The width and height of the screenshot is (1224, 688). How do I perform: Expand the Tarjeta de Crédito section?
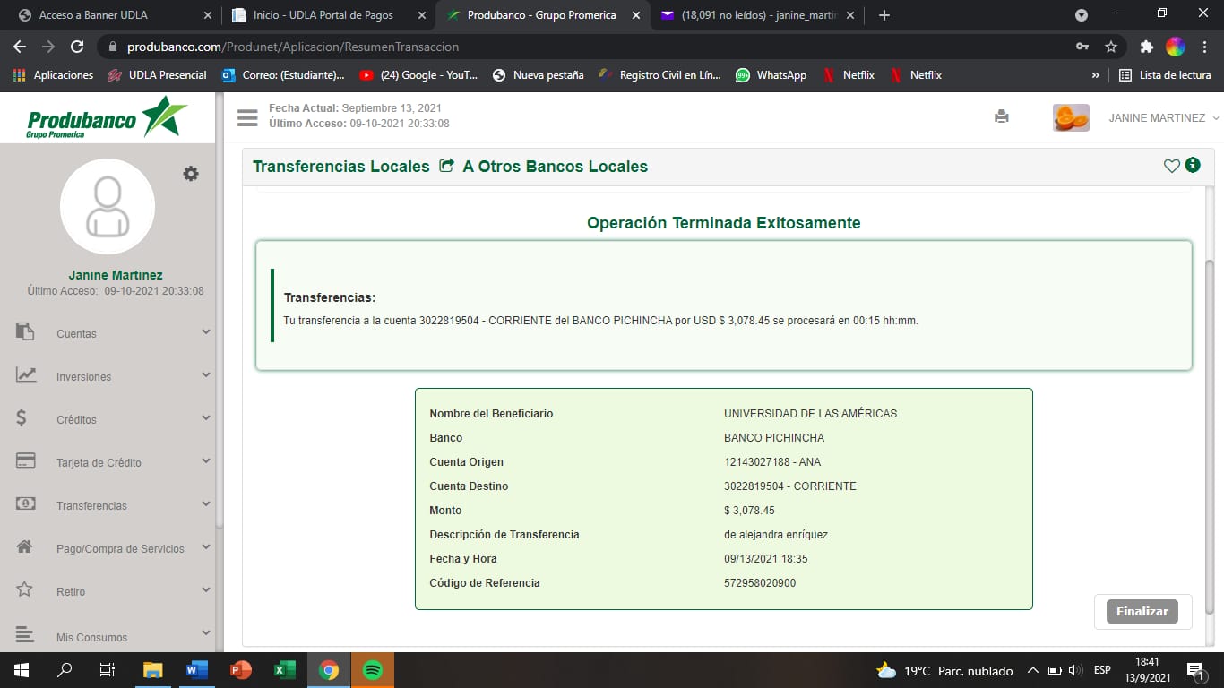coord(112,462)
